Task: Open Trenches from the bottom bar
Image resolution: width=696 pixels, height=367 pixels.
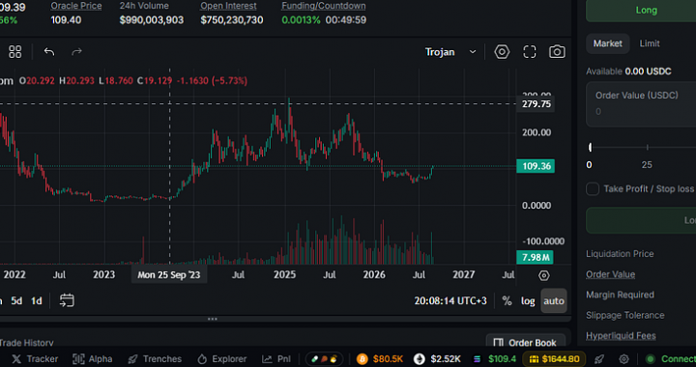Action: point(155,358)
